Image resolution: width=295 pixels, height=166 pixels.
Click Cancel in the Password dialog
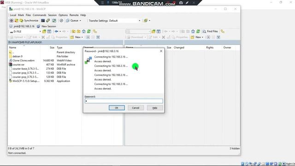[136, 108]
